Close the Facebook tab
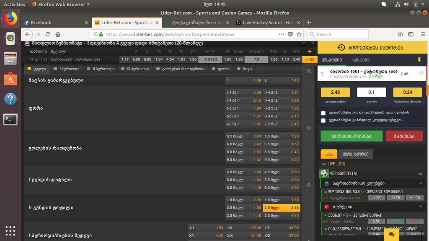Screen dimensions: 429x241 (x=86, y=23)
